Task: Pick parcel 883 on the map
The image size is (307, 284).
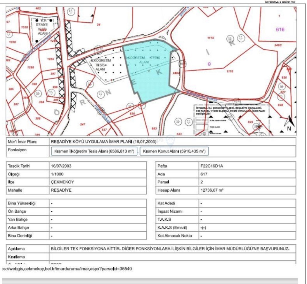Action: 155,128
